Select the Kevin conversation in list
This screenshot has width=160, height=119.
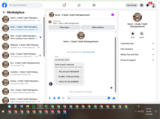click(x=21, y=28)
